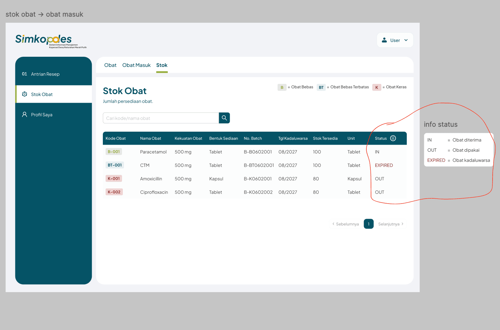This screenshot has width=500, height=330.
Task: Click the magnifier search button
Action: coord(224,118)
